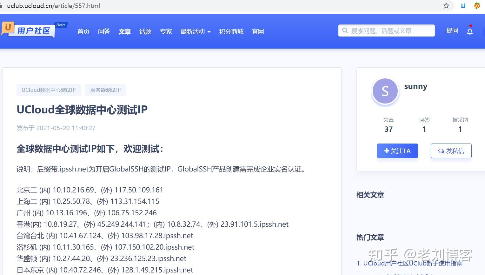This screenshot has width=485, height=275.
Task: Click the UCloud数据中心测试IP tag
Action: (48, 90)
